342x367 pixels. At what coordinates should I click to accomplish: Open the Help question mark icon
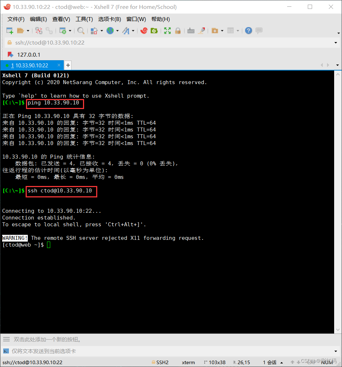coord(249,31)
